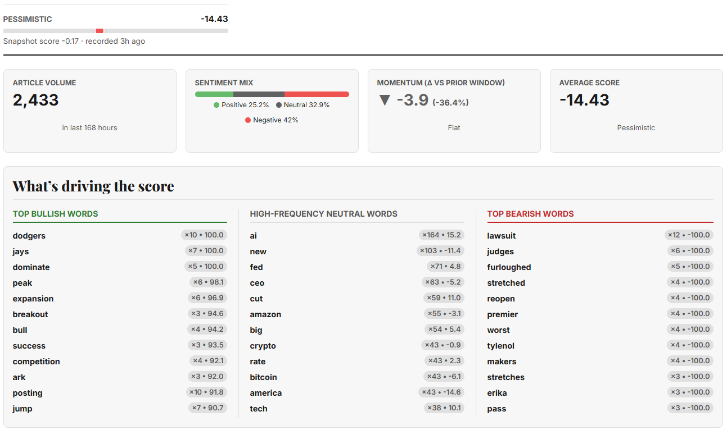Select the green segment of the sentiment mix bar
Image resolution: width=727 pixels, height=430 pixels.
point(214,94)
